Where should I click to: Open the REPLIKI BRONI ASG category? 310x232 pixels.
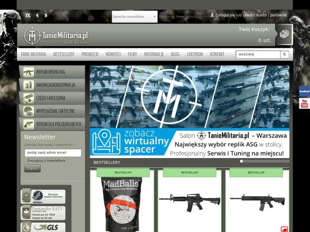click(x=52, y=72)
